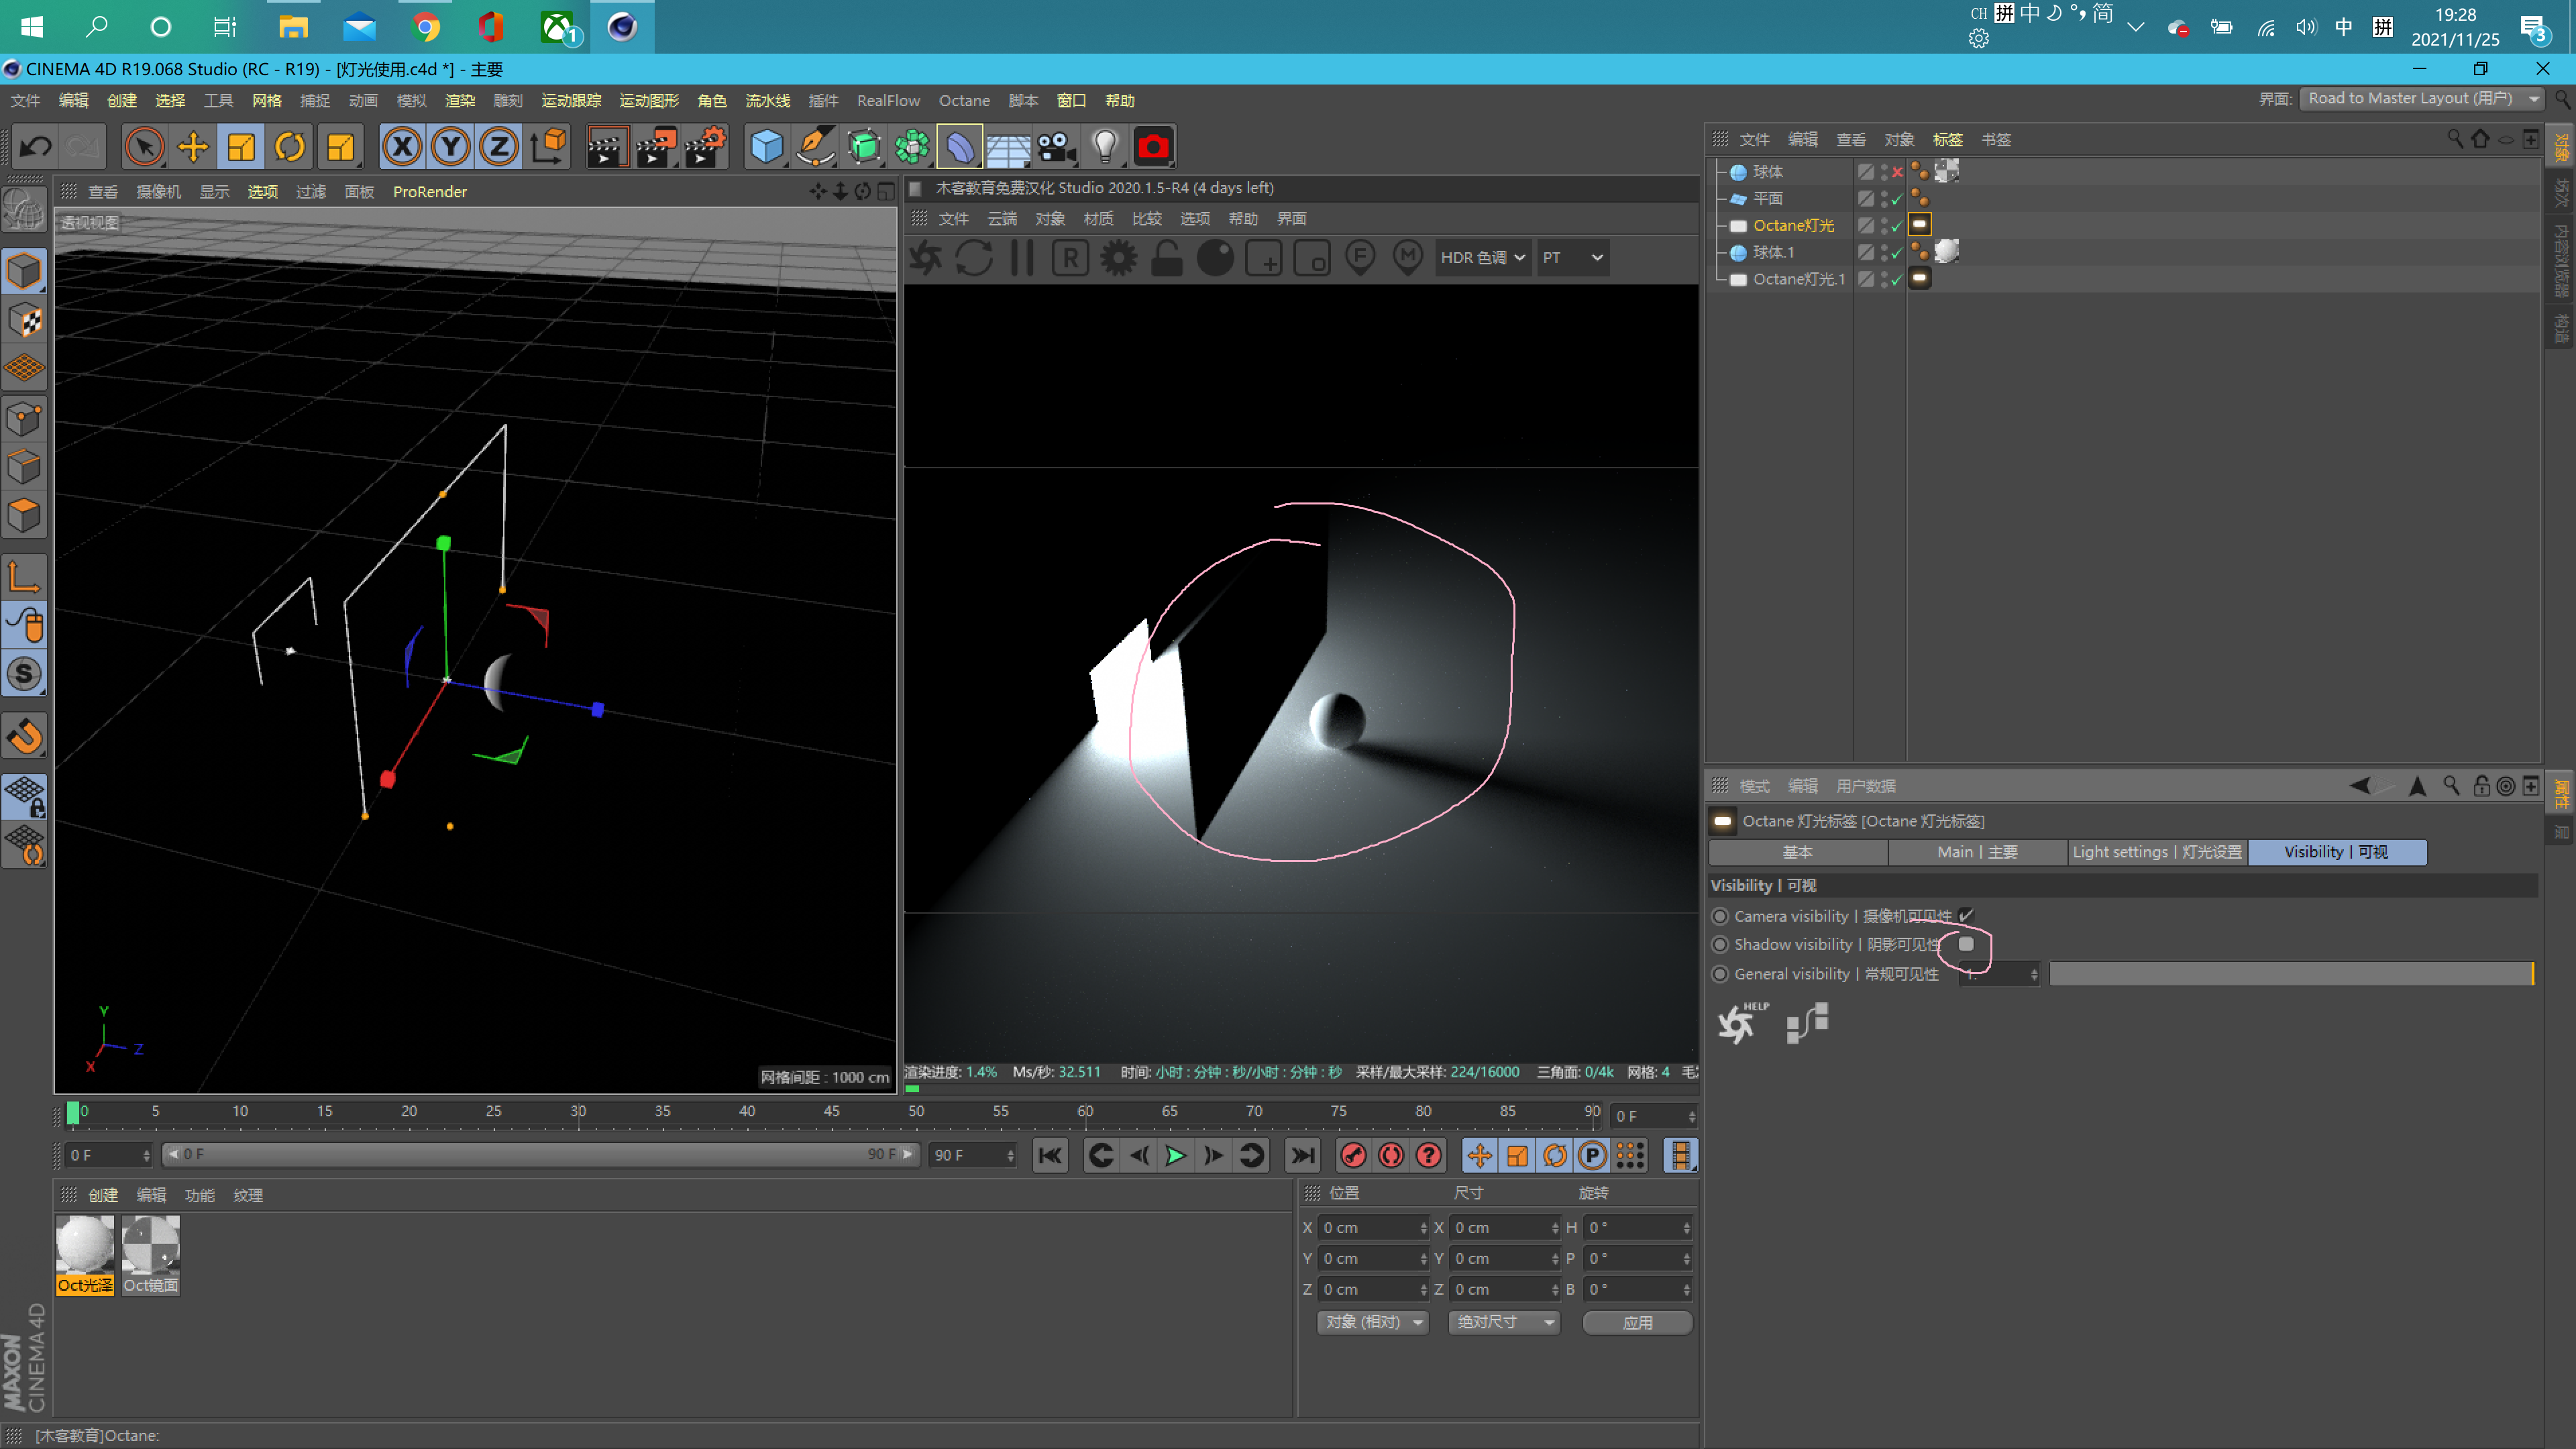Select the Move tool in the toolbar
The image size is (2576, 1449).
tap(193, 146)
